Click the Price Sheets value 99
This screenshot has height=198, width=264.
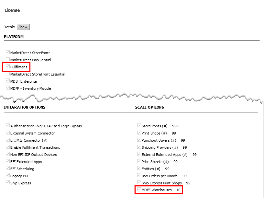[175, 162]
